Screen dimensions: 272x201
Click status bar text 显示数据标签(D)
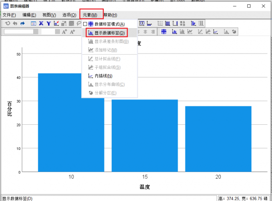(17, 199)
